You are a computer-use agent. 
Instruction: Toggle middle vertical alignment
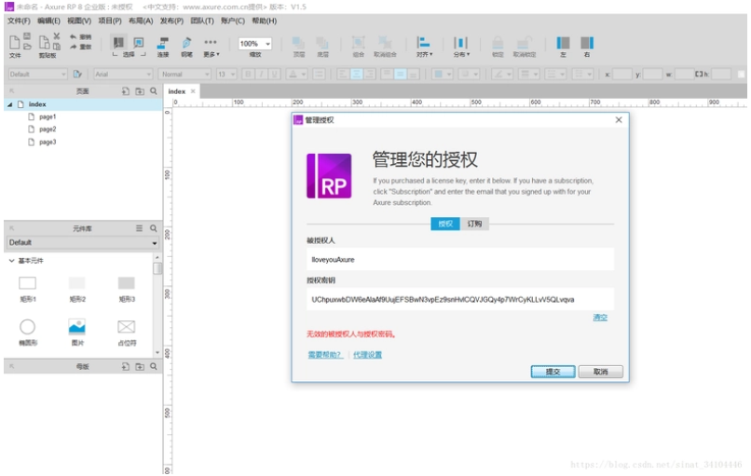click(x=401, y=75)
